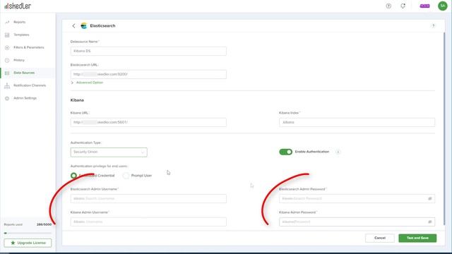The height and width of the screenshot is (254, 452).
Task: Focus the Datasource Name field
Action: [x=148, y=51]
